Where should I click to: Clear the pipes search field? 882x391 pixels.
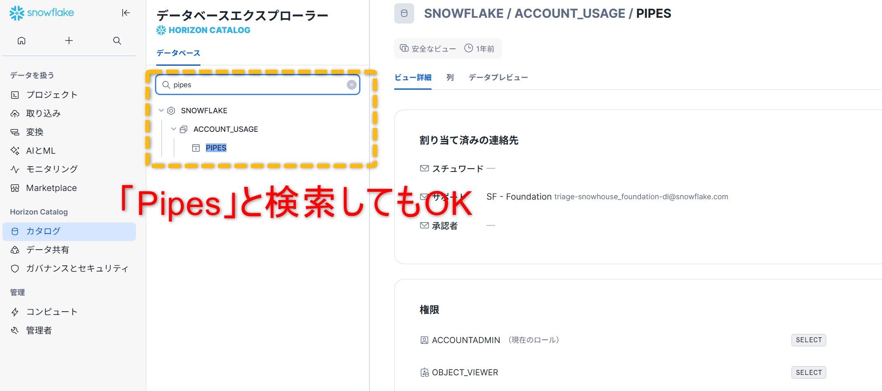[x=351, y=85]
